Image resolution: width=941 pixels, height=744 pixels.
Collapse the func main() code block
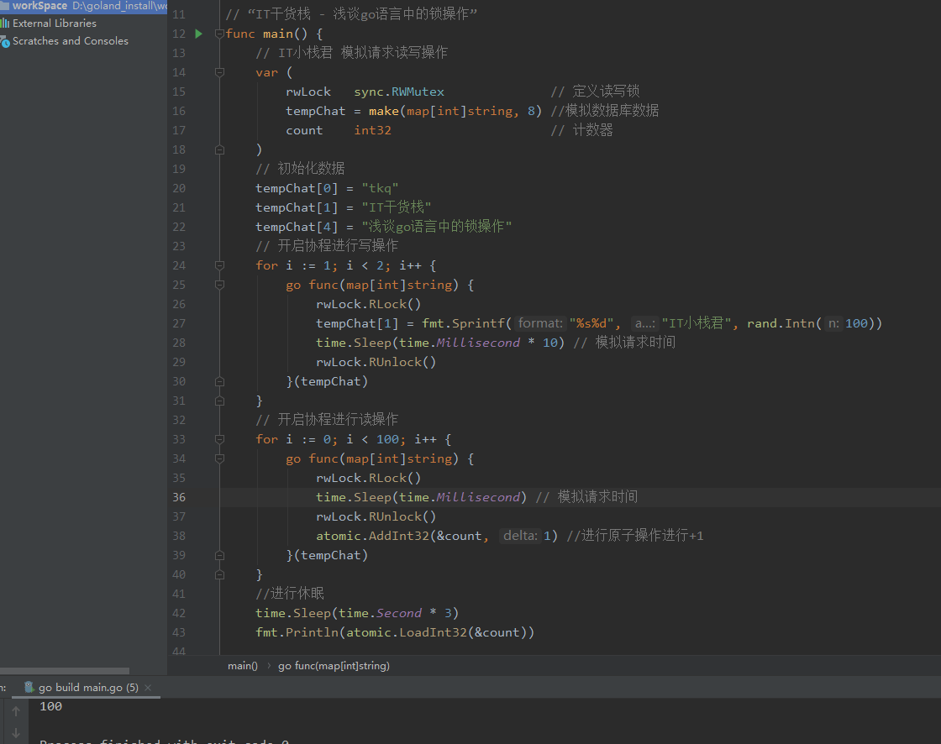[219, 34]
